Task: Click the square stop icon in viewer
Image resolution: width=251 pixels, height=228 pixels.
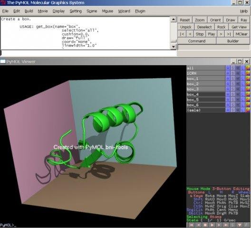Action: pyautogui.click(x=205, y=225)
